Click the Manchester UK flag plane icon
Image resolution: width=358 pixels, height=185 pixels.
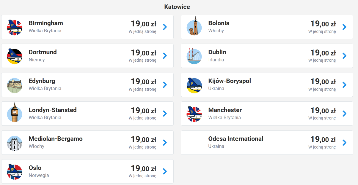coord(194,114)
